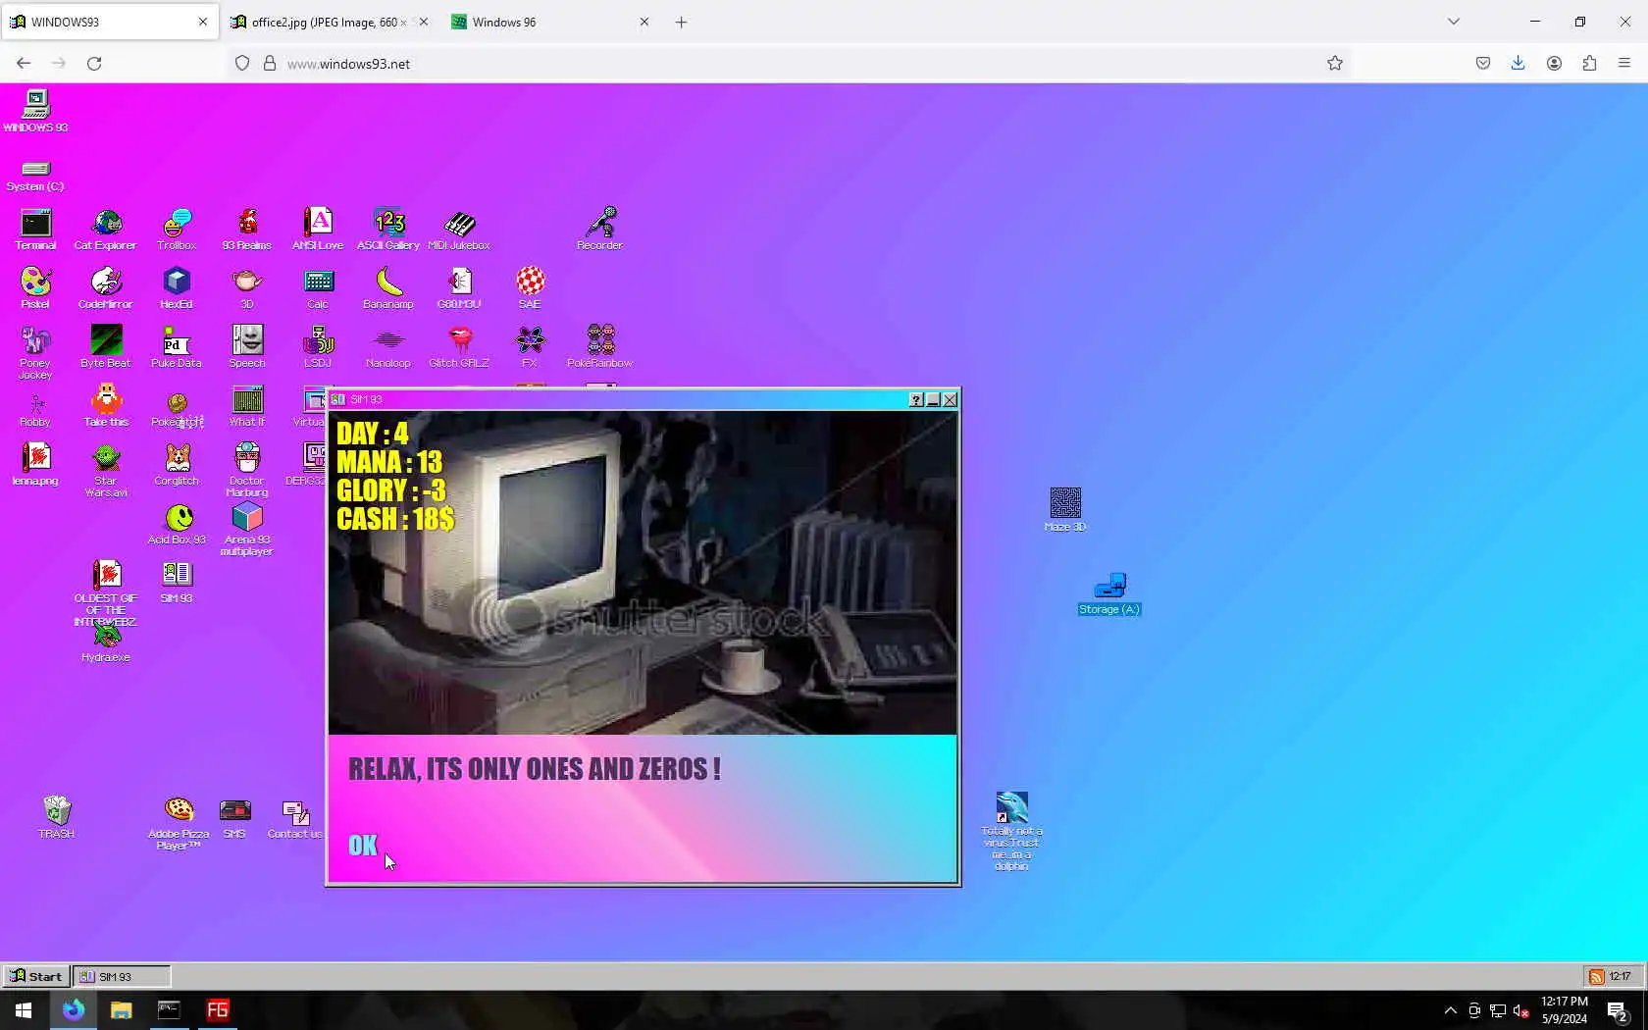Screen dimensions: 1648x1030
Task: Reload the current page
Action: coord(94,63)
